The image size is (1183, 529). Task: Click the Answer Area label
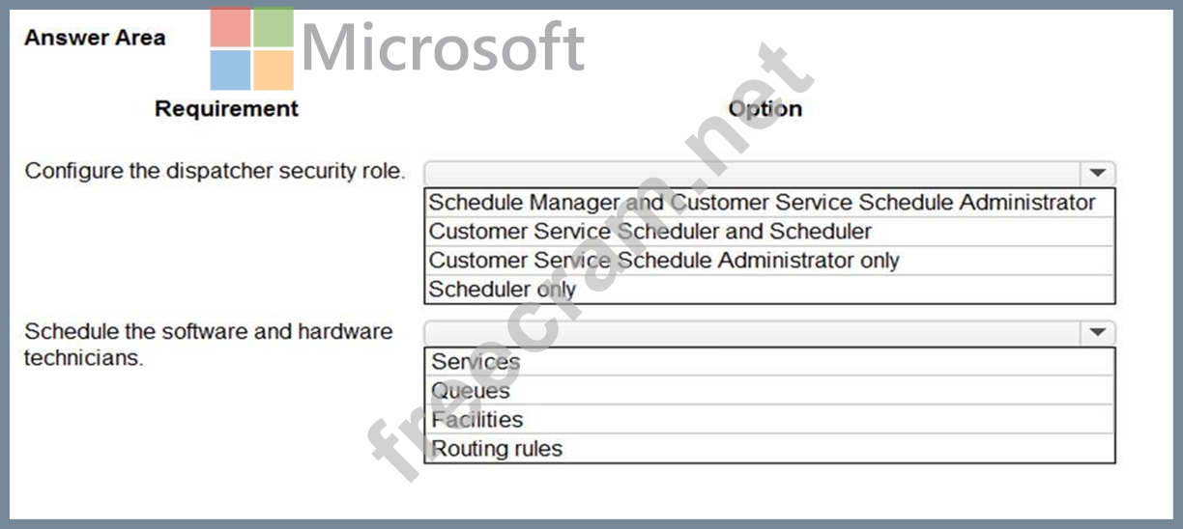(x=95, y=38)
